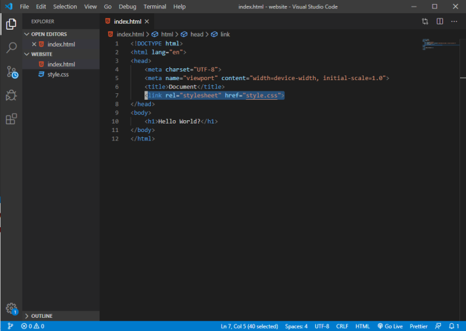The width and height of the screenshot is (466, 331).
Task: Click Ln 7, Col 5 cursor position
Action: (x=249, y=326)
